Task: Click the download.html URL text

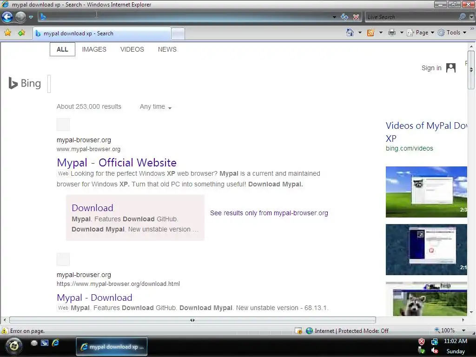Action: 118,284
